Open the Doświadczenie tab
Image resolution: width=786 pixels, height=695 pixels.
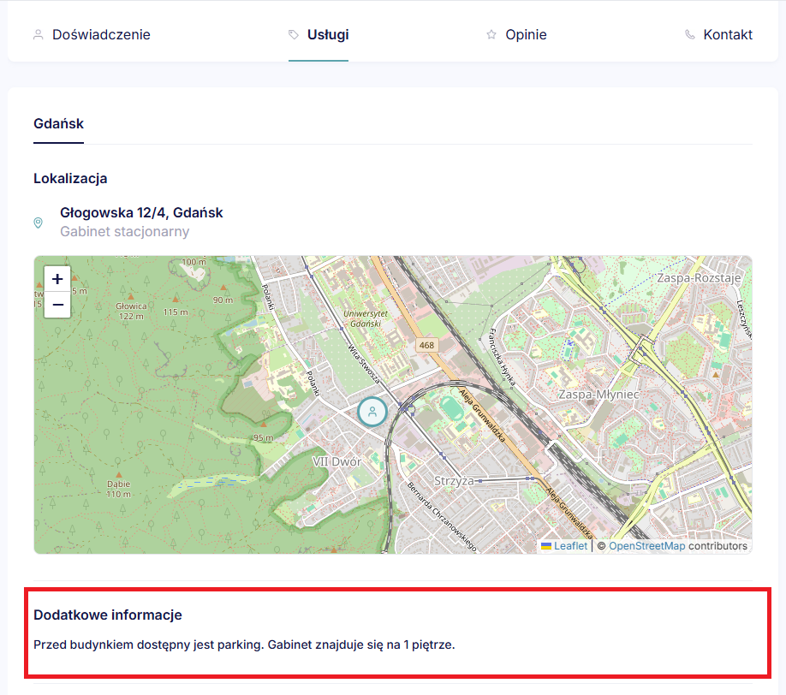click(101, 35)
